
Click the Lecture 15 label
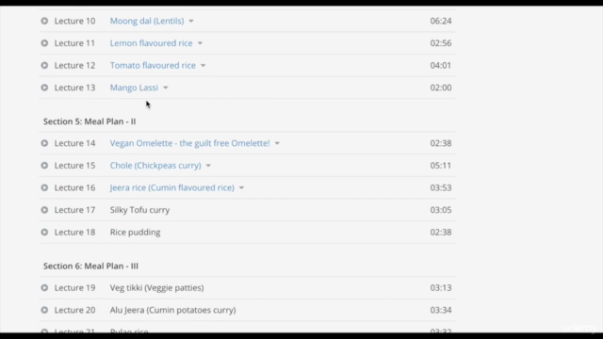74,166
